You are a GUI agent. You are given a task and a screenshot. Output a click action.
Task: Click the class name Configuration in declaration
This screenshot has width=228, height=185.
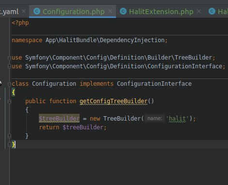(54, 84)
